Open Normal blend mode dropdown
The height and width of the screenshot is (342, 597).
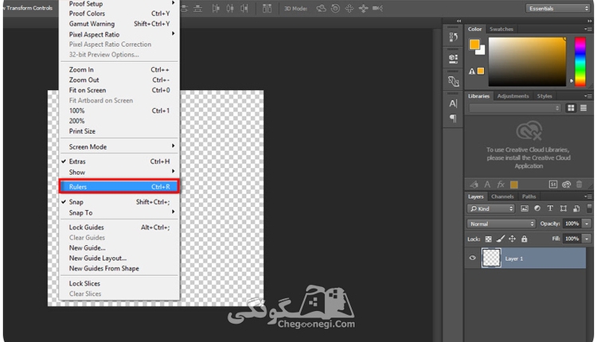click(501, 223)
